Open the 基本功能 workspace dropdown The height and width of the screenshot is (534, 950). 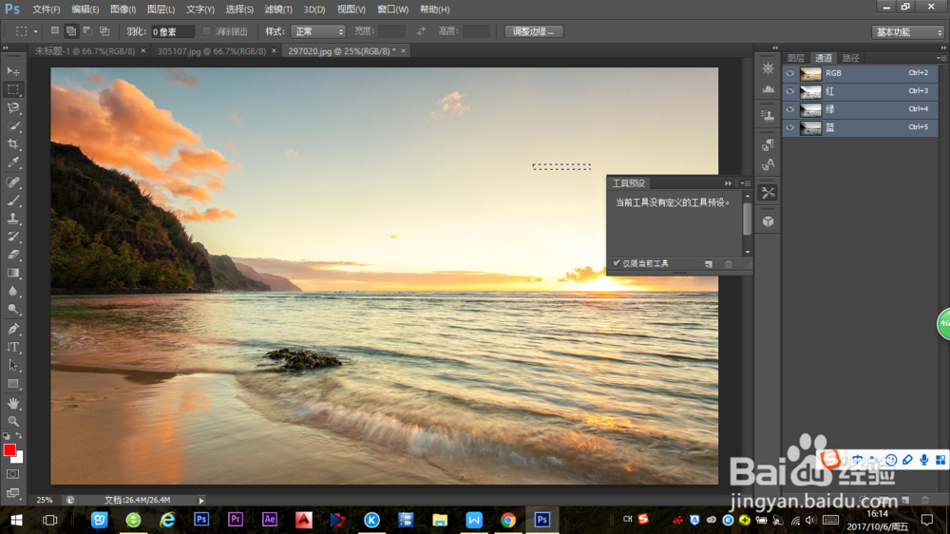[907, 32]
